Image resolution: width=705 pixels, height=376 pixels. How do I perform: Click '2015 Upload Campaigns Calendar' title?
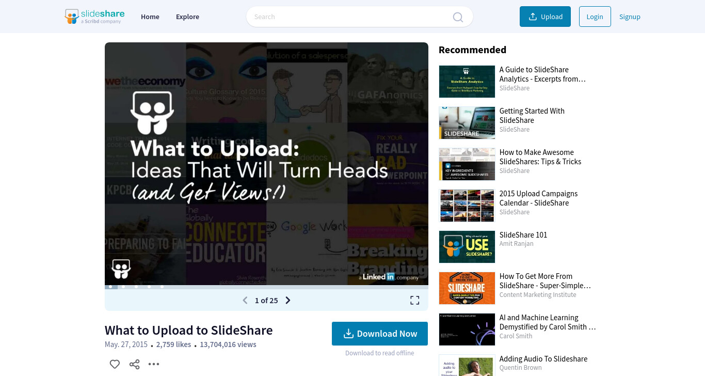[538, 198]
